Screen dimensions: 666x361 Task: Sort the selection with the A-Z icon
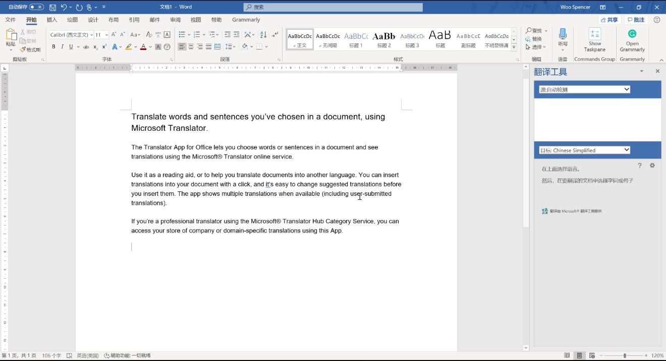[x=263, y=34]
